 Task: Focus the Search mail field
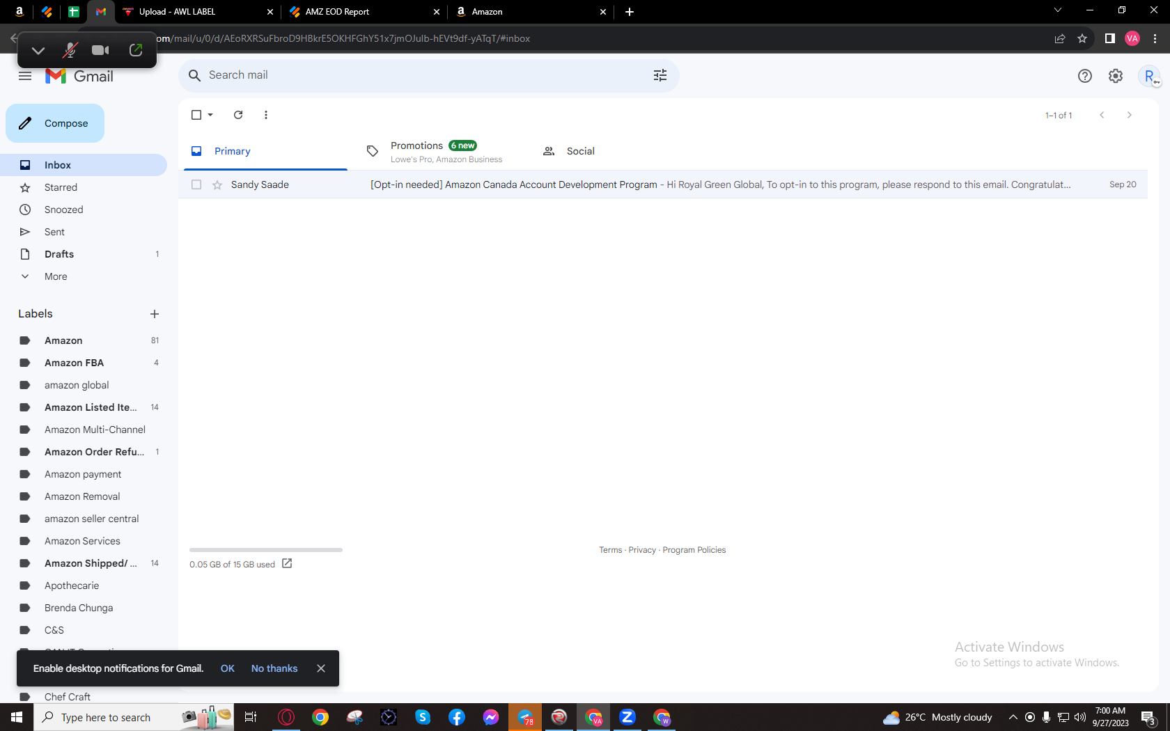428,75
